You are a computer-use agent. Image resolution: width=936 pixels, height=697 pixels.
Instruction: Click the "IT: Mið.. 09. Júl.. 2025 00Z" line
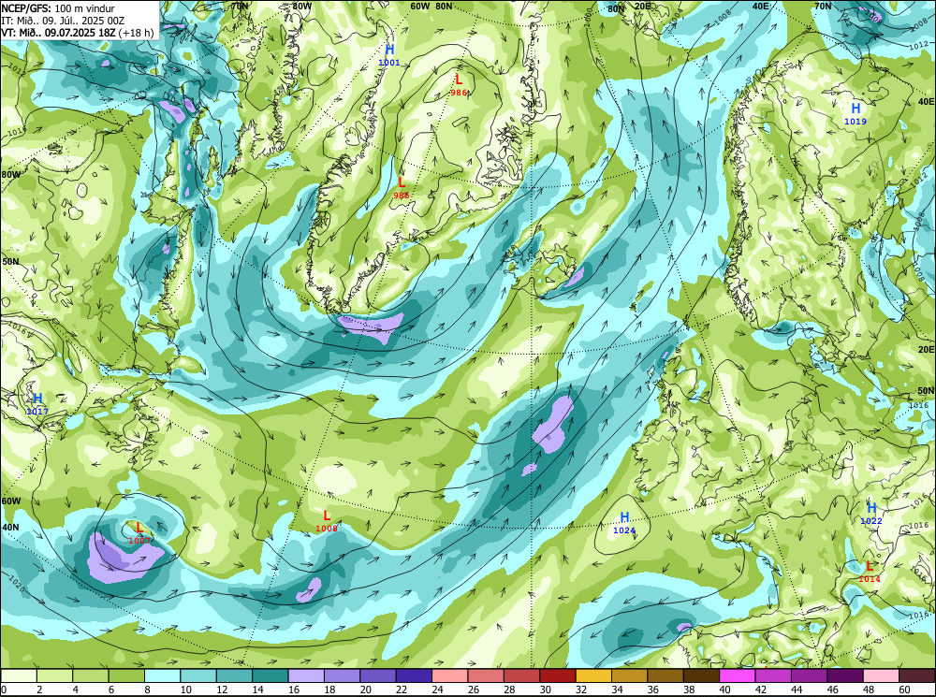63,21
